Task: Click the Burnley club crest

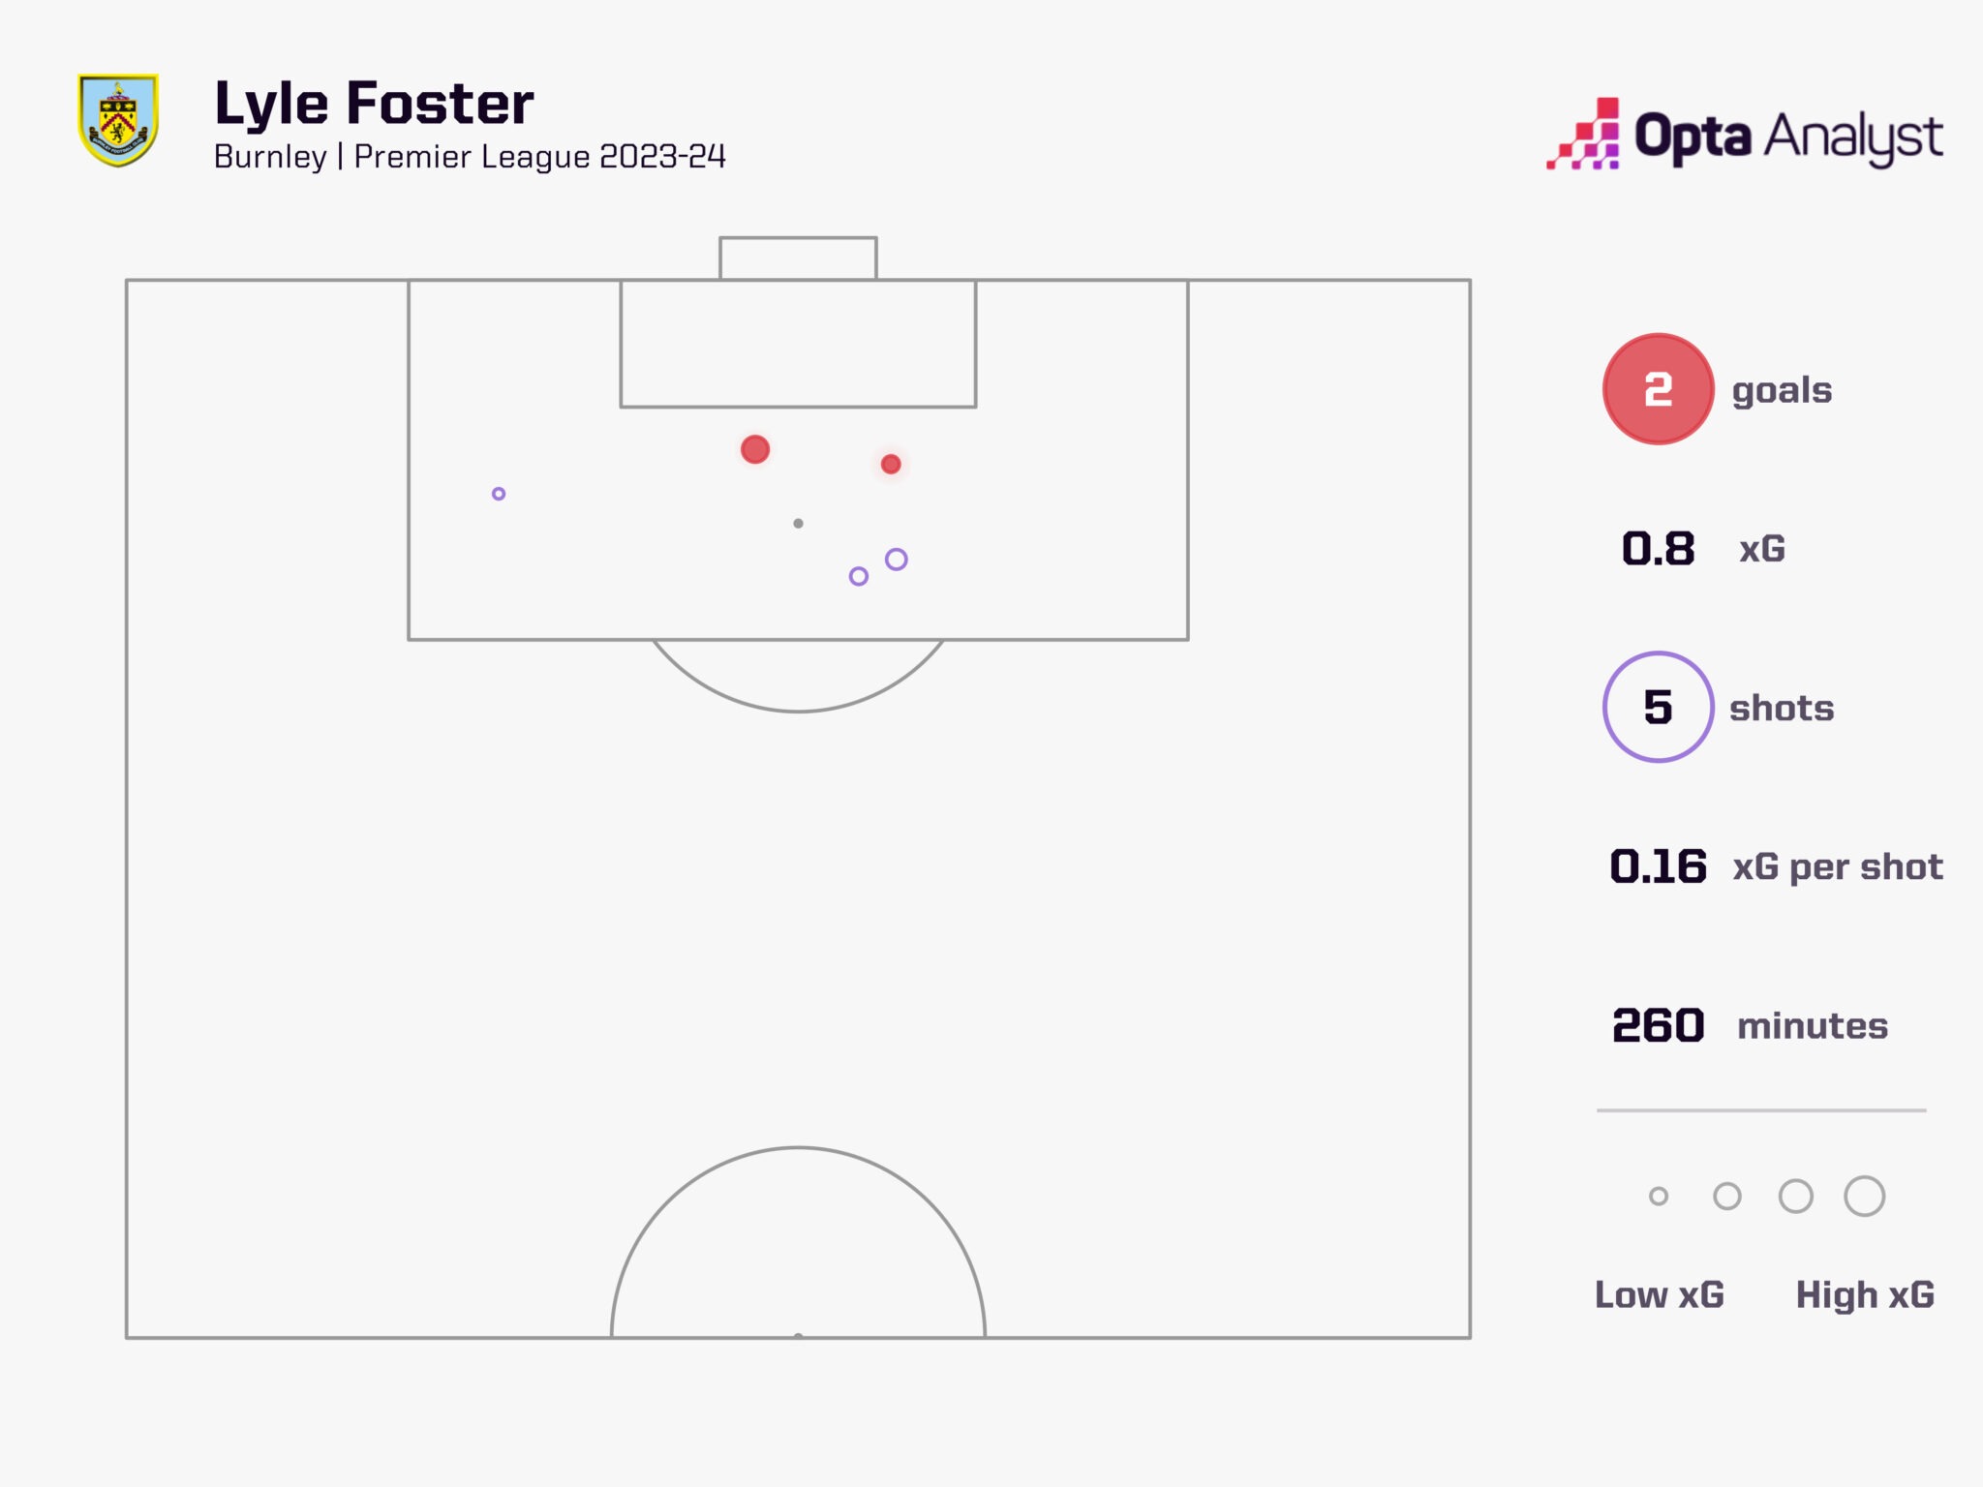Action: tap(118, 120)
